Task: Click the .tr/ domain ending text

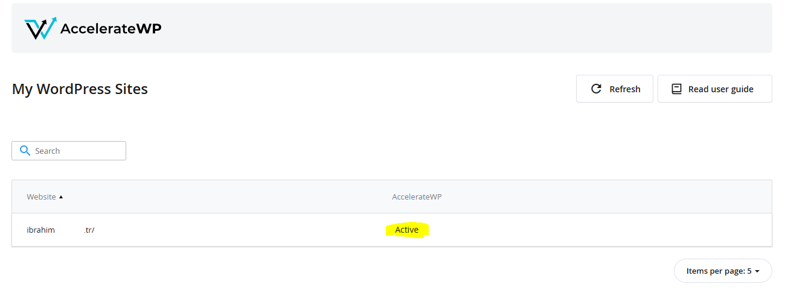Action: 89,230
